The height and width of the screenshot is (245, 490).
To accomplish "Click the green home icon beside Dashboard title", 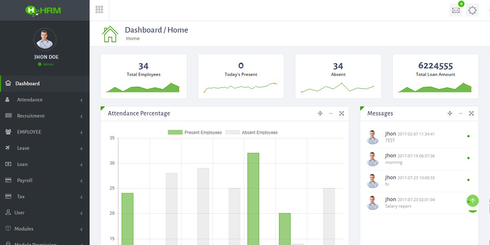I will pos(110,34).
